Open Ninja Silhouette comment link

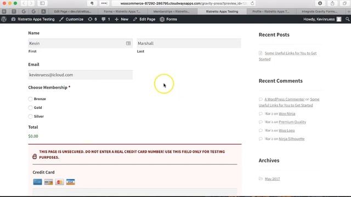pos(291,138)
